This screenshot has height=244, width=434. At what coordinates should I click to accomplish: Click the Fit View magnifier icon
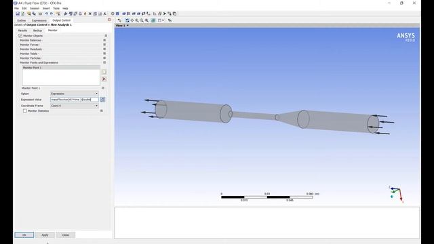click(x=146, y=20)
